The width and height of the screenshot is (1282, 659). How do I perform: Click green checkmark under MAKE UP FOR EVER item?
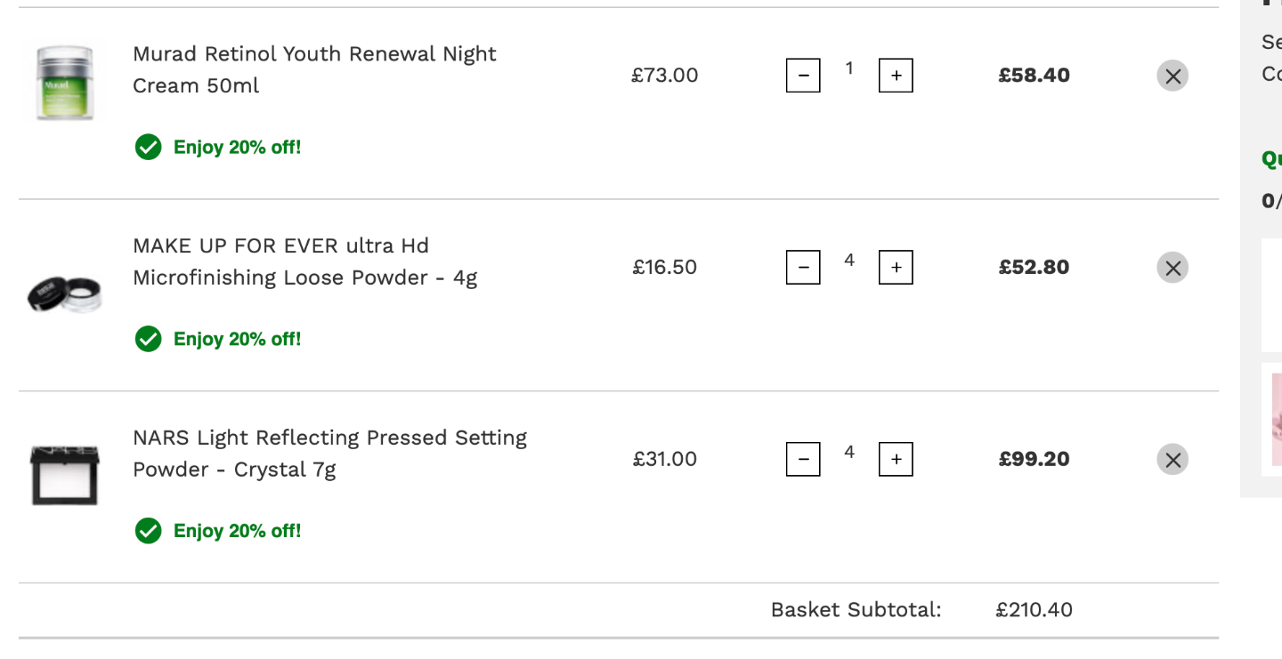pos(148,339)
